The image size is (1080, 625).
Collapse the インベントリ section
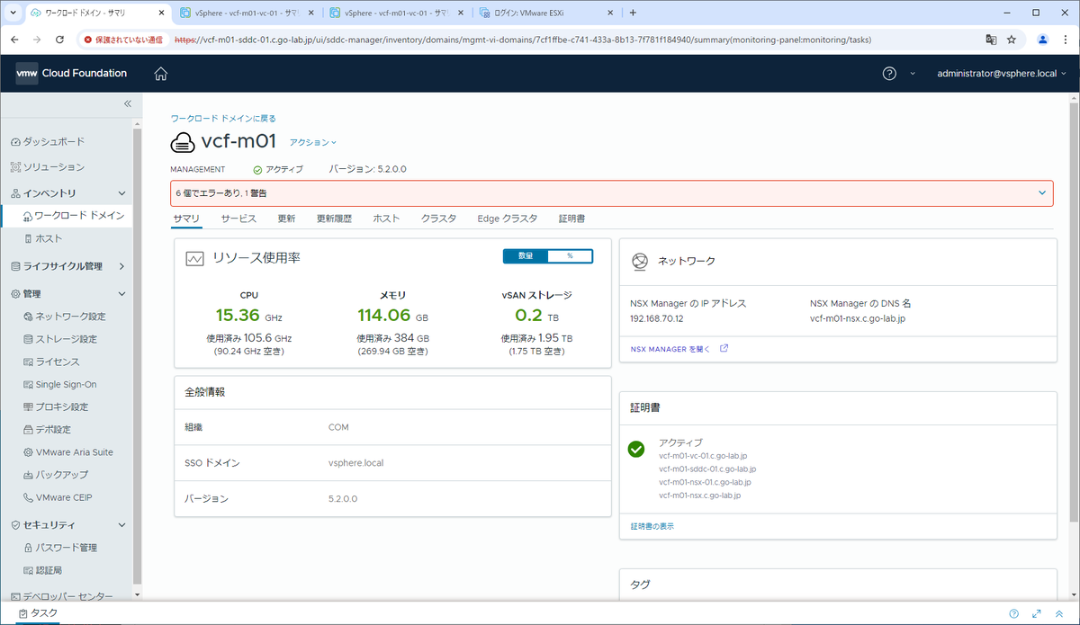coord(121,193)
